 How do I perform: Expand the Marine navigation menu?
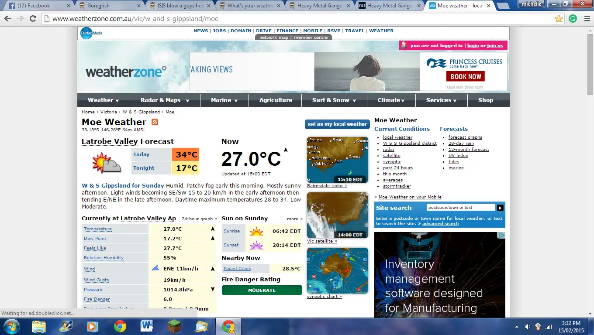click(224, 100)
